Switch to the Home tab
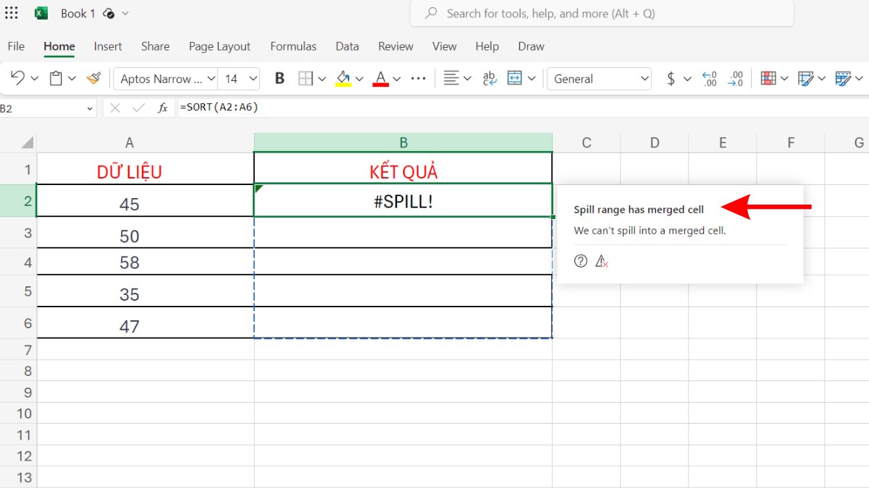Screen dimensions: 869x488 [59, 46]
